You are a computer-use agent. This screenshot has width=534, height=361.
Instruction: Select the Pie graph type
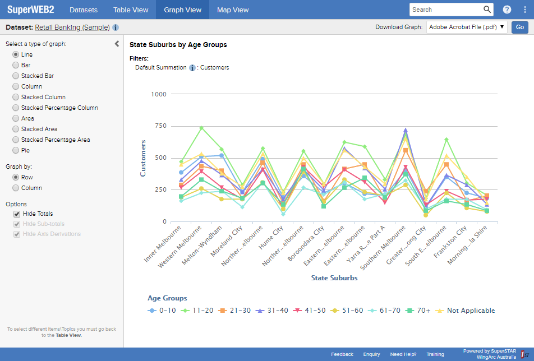point(15,150)
